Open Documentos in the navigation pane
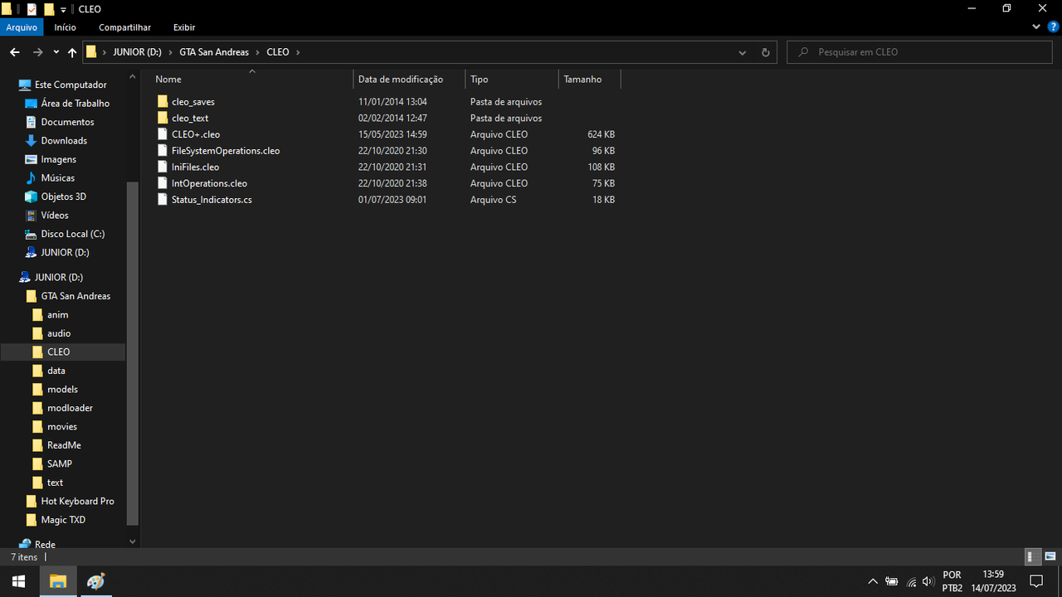This screenshot has width=1062, height=597. click(x=67, y=122)
